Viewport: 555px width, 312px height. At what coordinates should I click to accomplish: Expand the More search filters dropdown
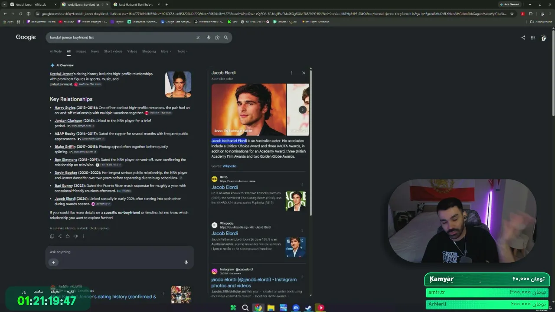pos(166,52)
